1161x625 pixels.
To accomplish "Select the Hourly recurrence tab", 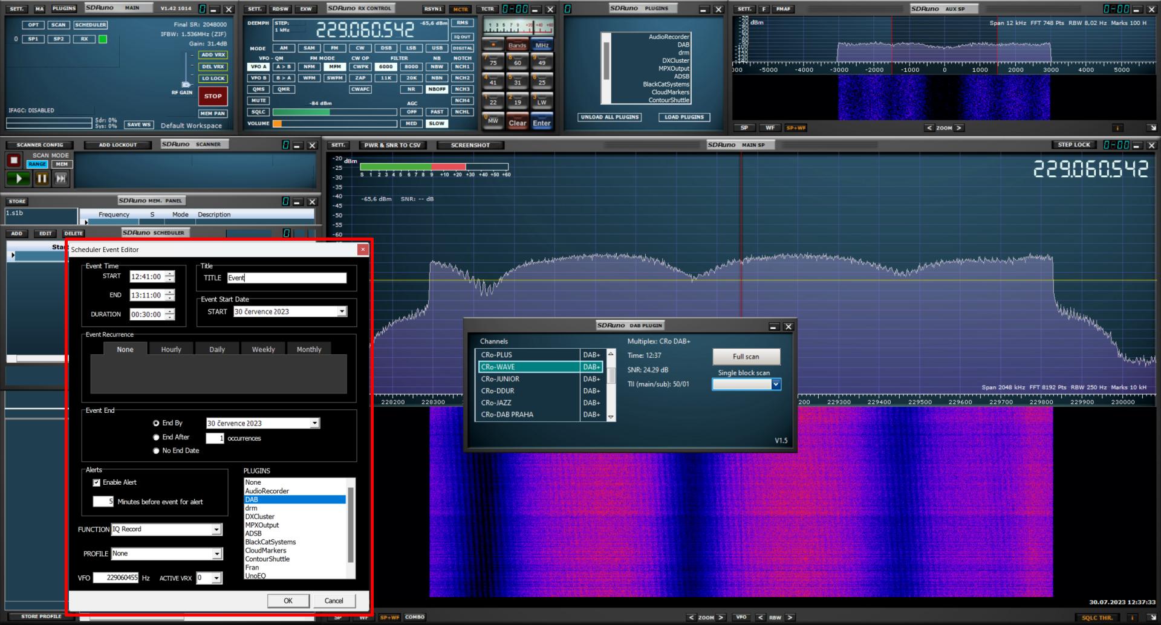I will pos(171,349).
